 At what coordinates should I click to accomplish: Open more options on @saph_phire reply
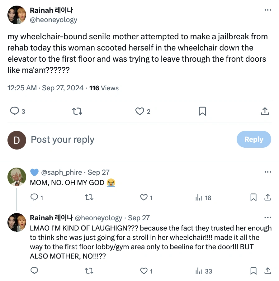(267, 172)
